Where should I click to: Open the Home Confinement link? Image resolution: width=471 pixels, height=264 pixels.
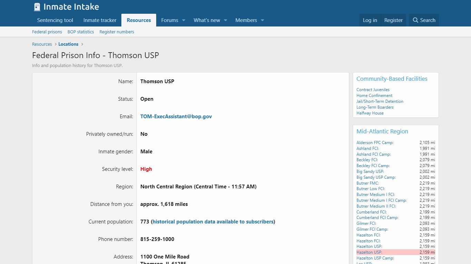pos(374,96)
